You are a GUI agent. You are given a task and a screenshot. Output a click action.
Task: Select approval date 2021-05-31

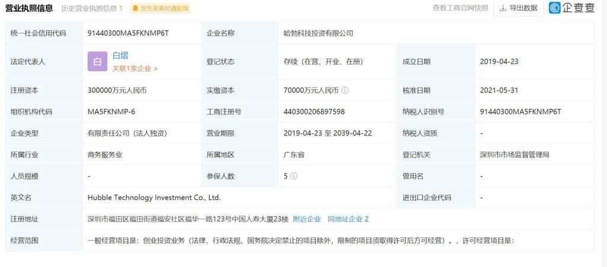499,91
